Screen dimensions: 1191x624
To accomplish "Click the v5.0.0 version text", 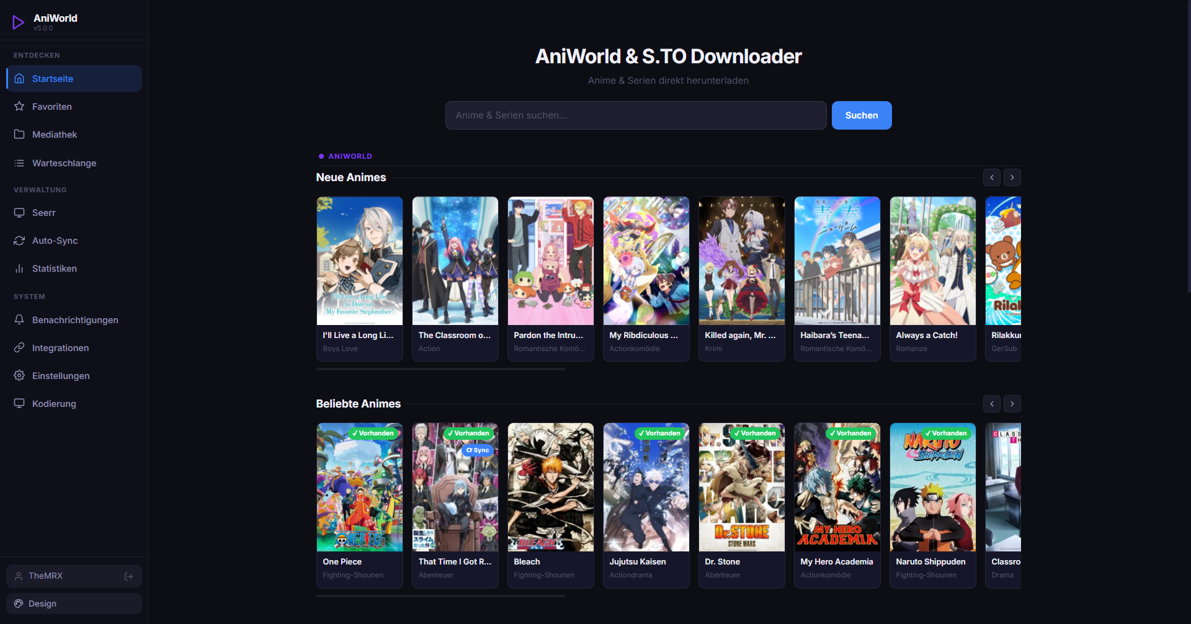I will pos(43,29).
